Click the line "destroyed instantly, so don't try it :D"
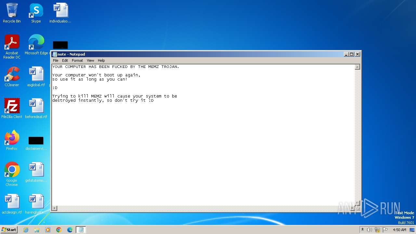Viewport: 416px width, 234px height. pyautogui.click(x=103, y=100)
